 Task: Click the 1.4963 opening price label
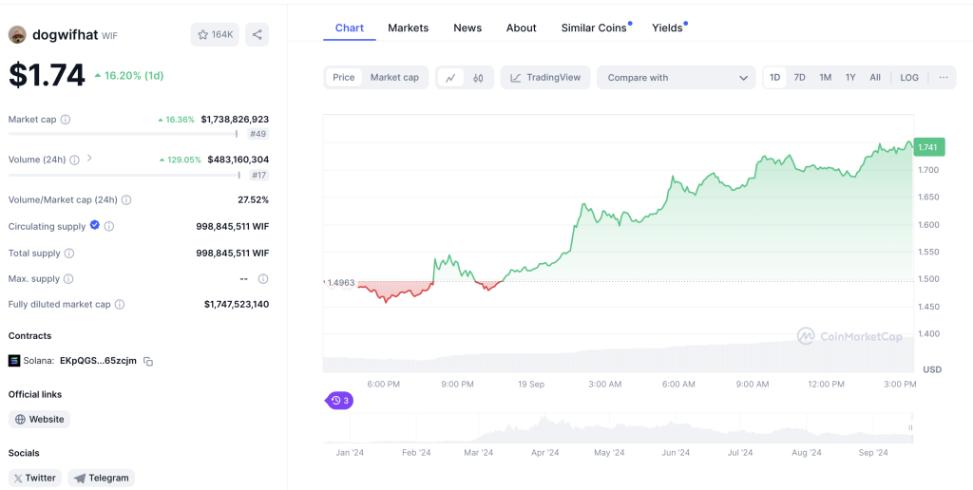coord(341,283)
